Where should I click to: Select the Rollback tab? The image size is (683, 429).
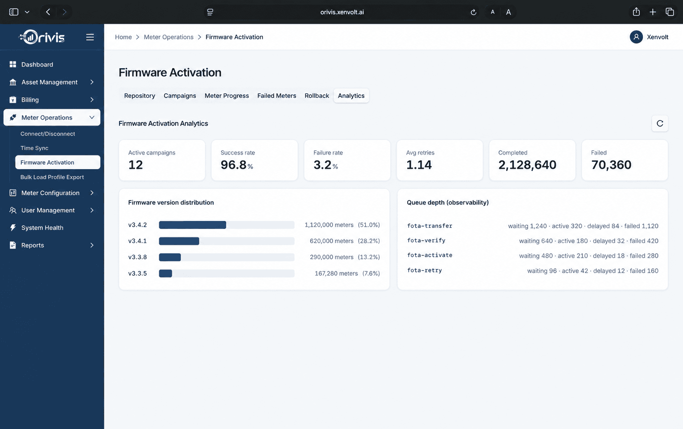coord(317,96)
